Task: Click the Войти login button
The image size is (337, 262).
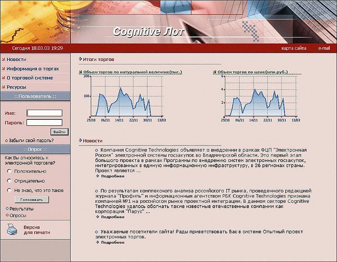Action: [59, 132]
